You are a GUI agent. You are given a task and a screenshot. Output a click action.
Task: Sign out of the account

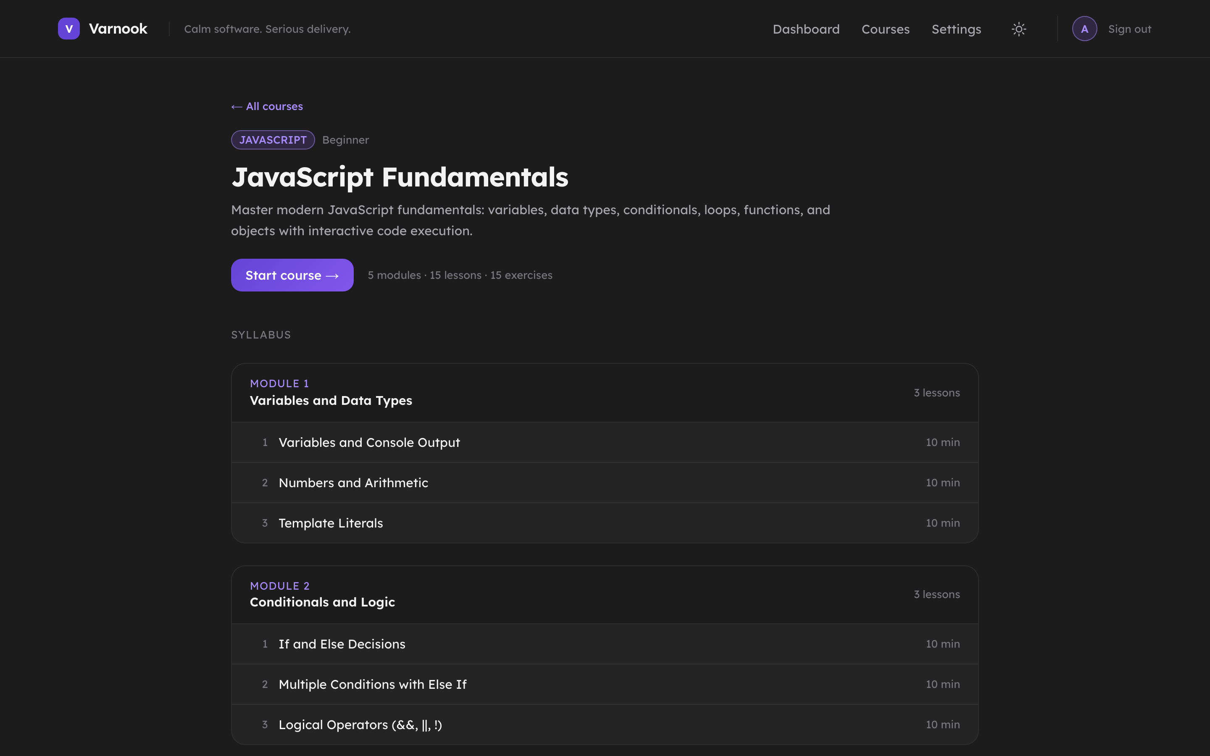tap(1129, 29)
